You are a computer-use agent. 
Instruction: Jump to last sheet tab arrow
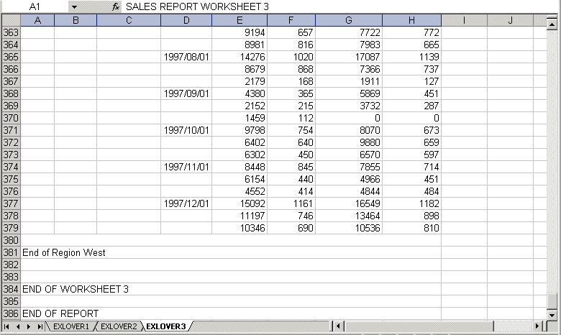(x=40, y=326)
